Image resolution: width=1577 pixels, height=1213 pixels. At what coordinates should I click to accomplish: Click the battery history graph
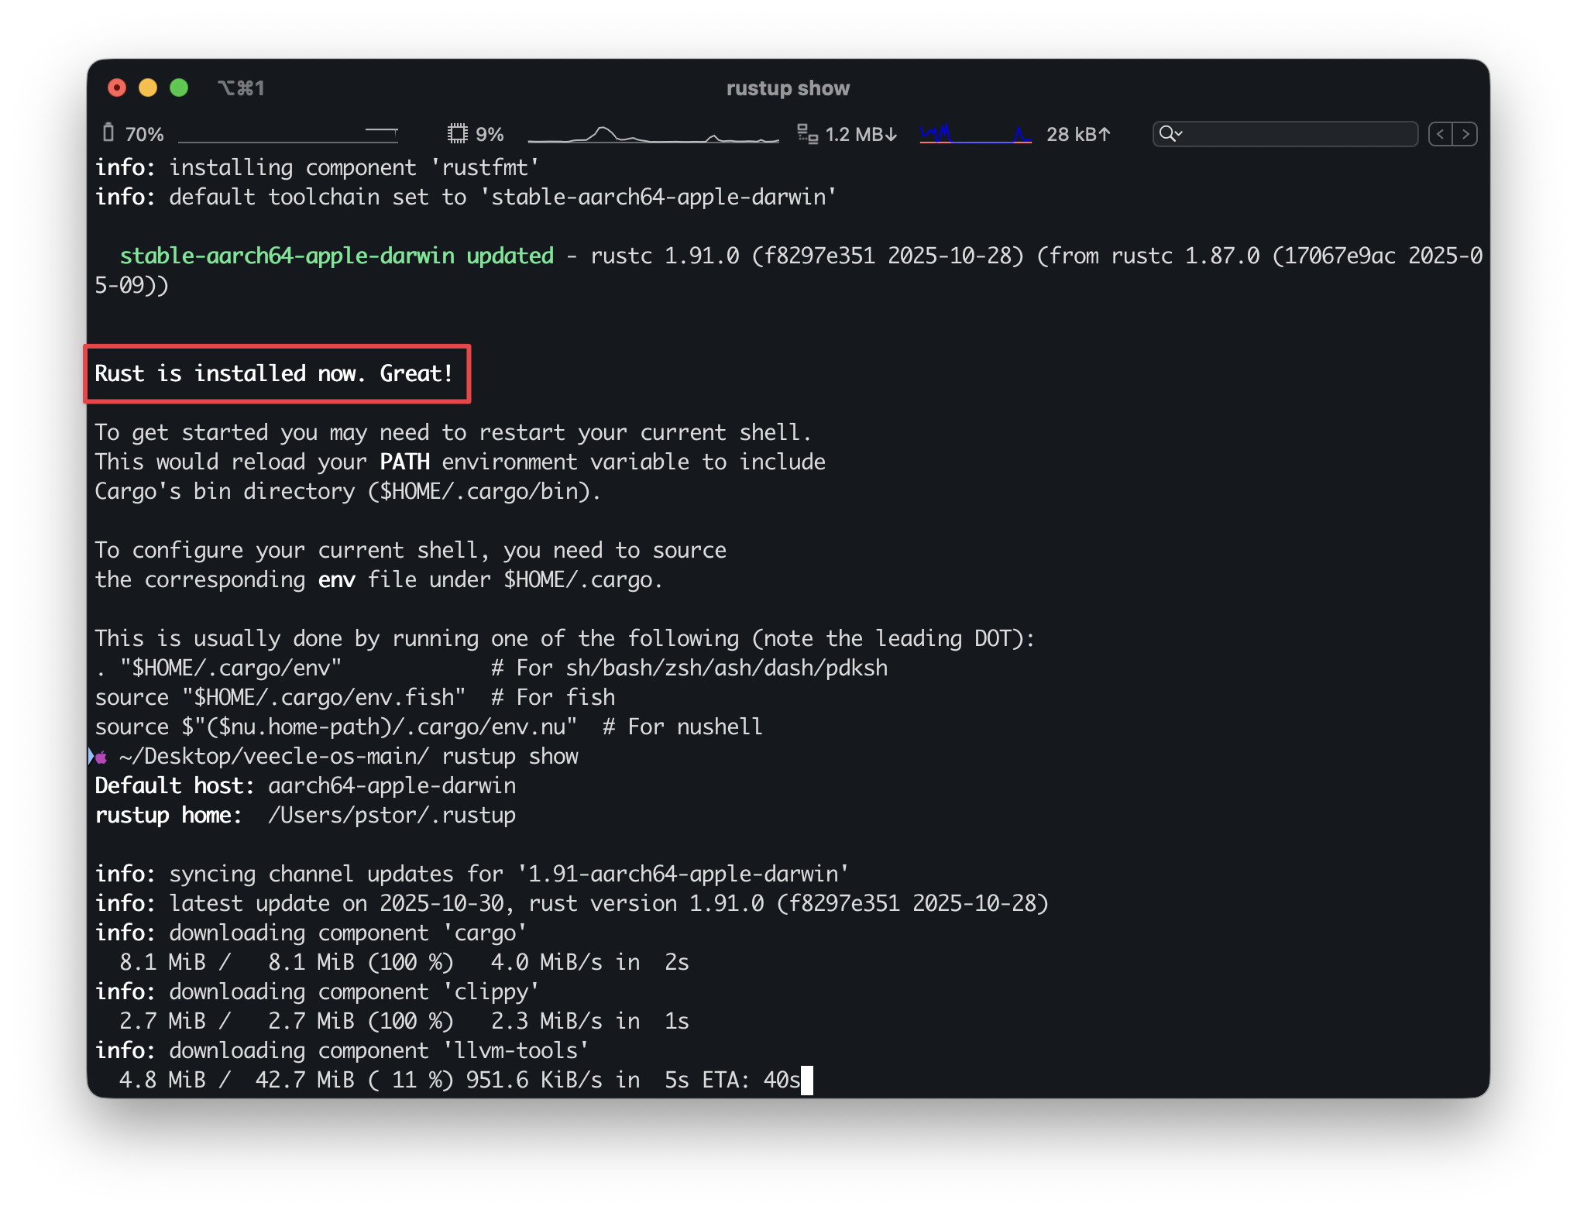click(288, 135)
